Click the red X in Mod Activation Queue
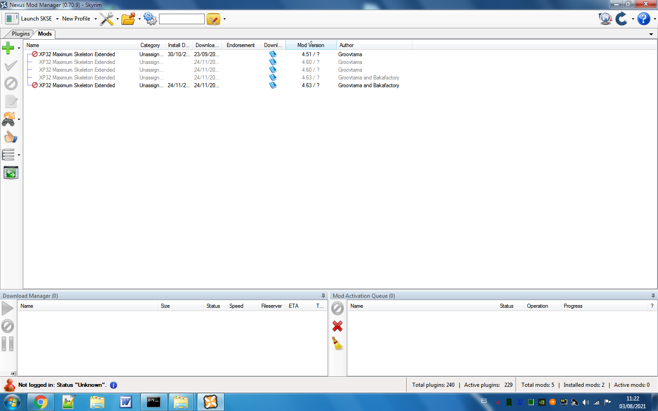The width and height of the screenshot is (658, 411). pyautogui.click(x=338, y=326)
